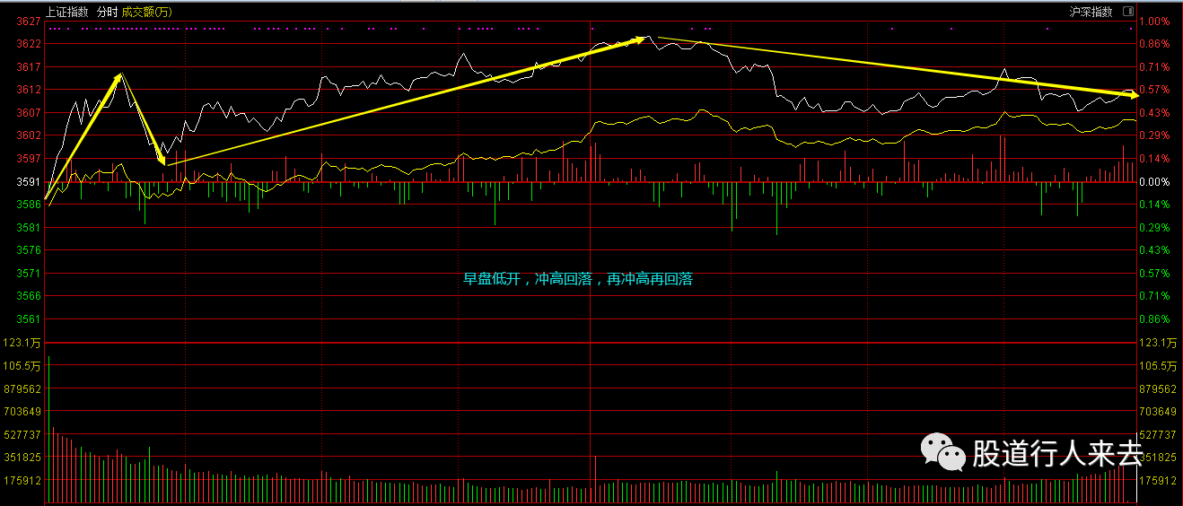Click the 1.00% label on the right axis

pos(1153,22)
